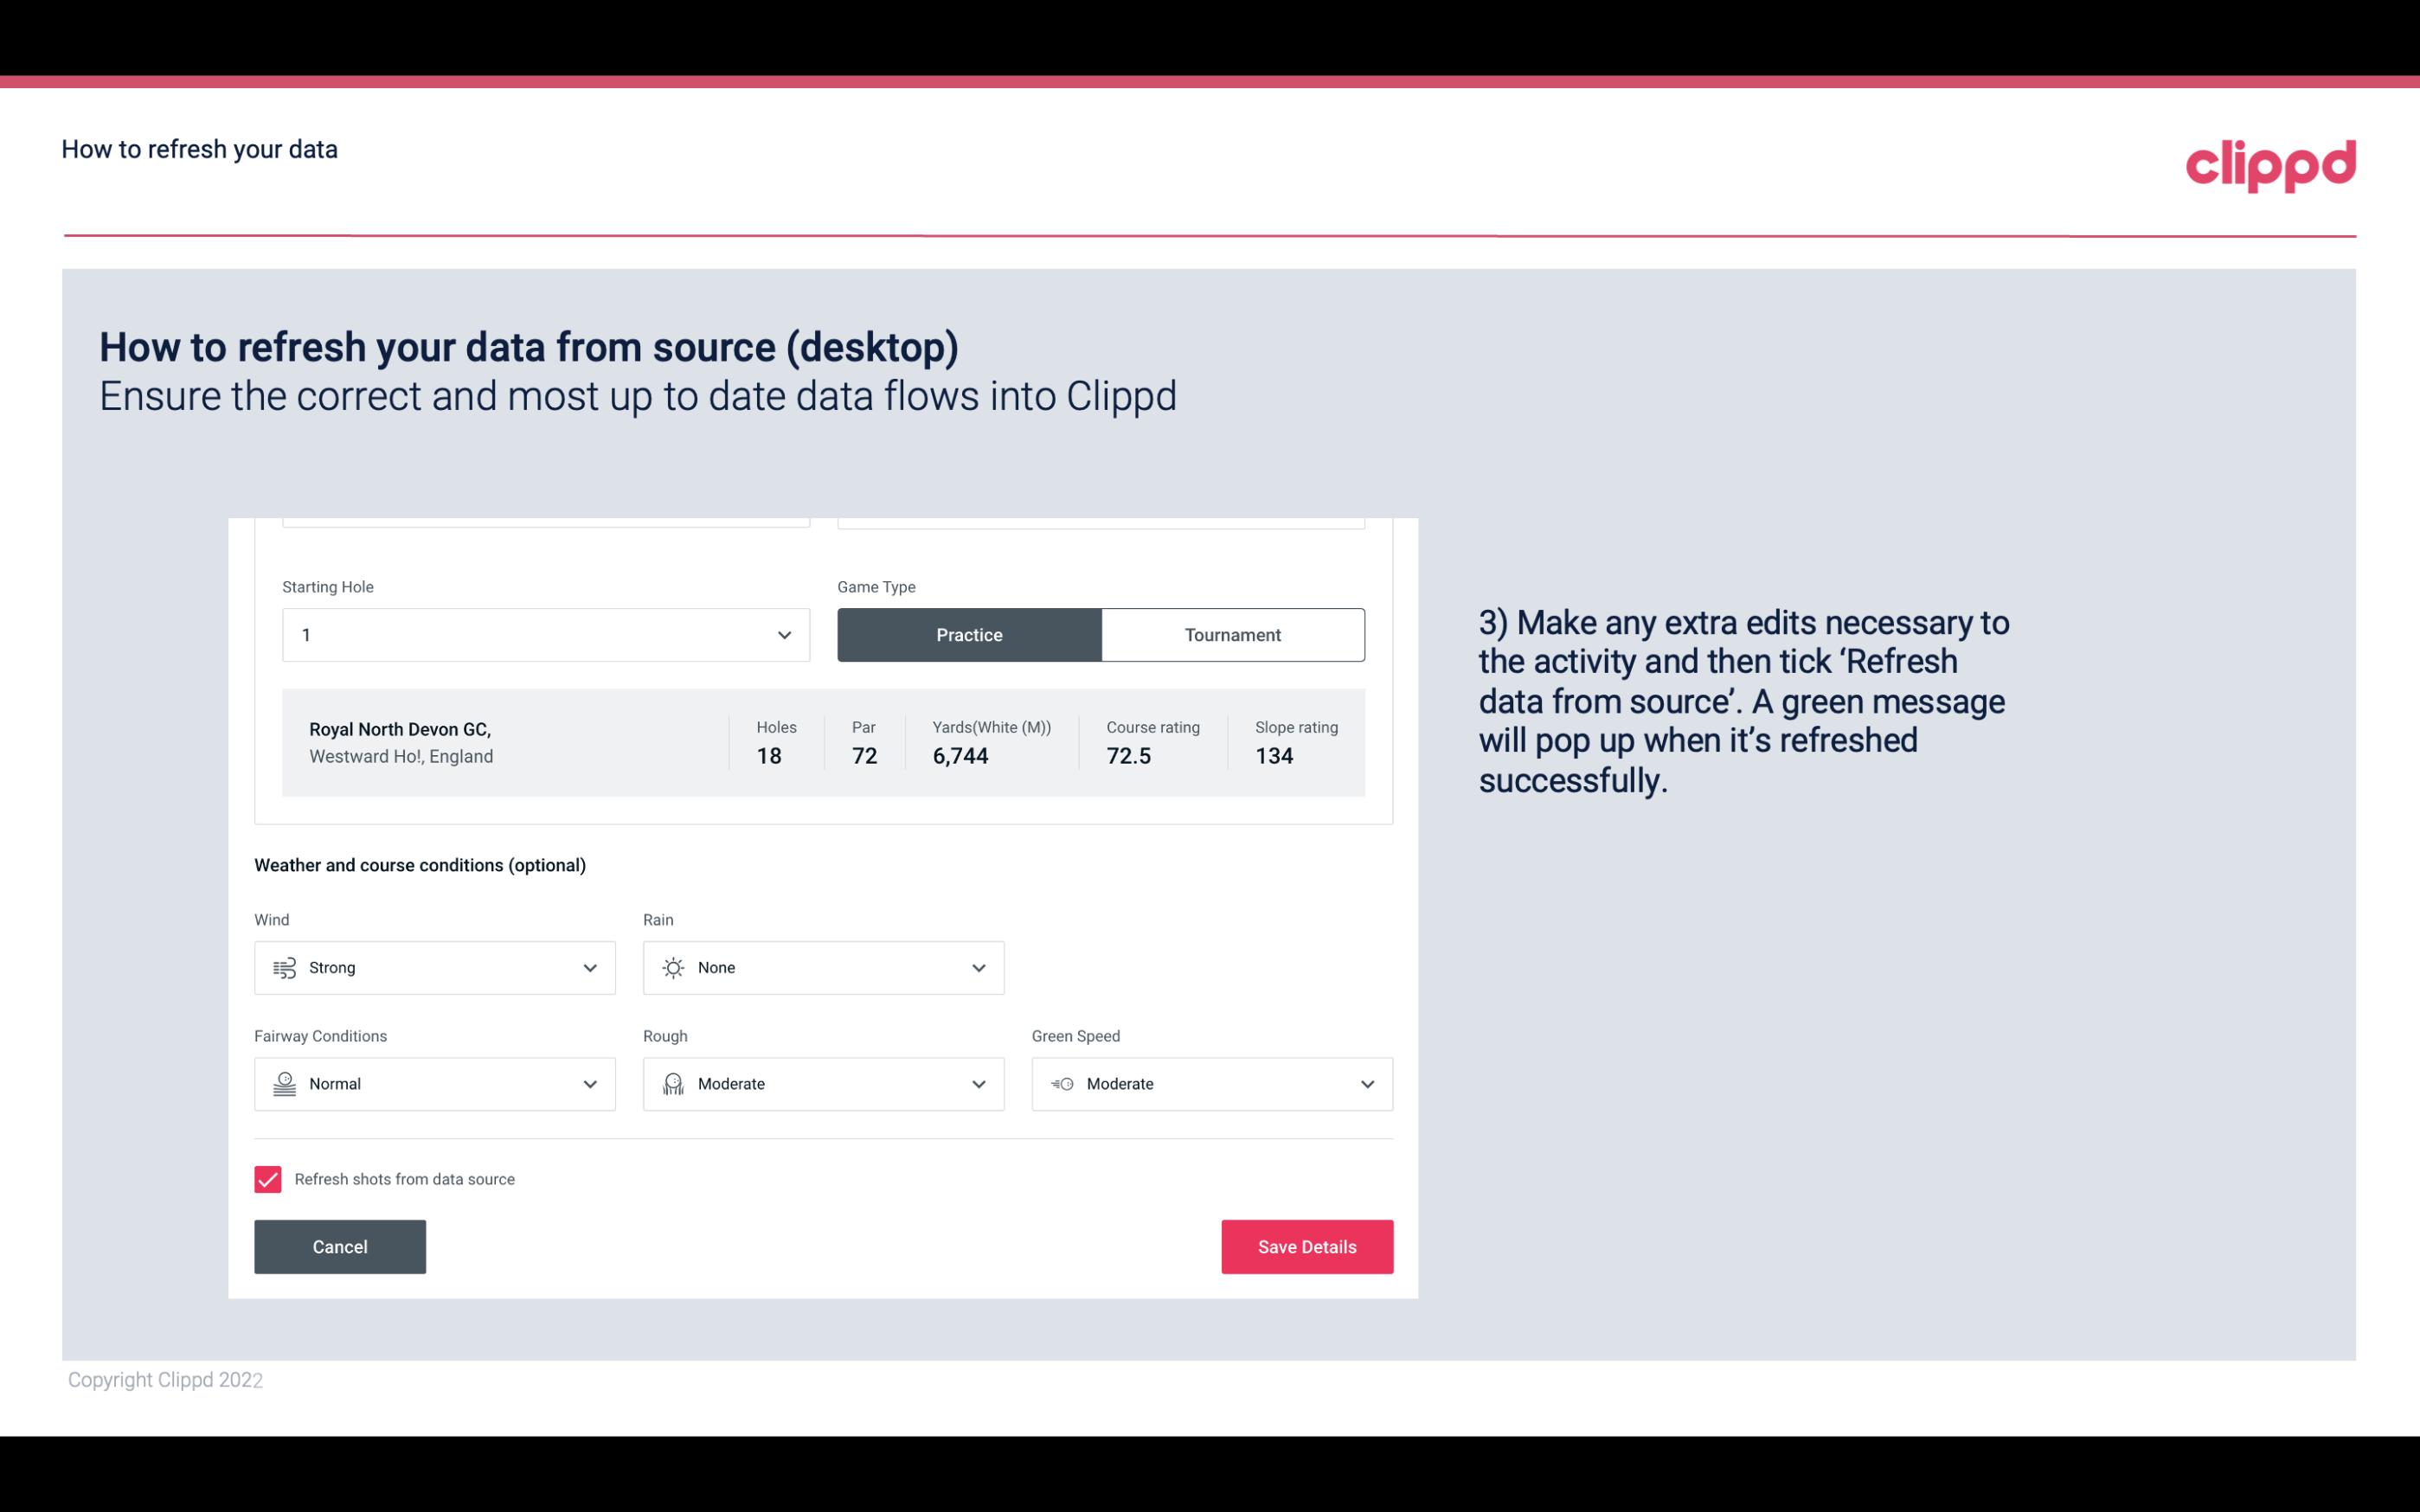The width and height of the screenshot is (2420, 1512).
Task: Click the starting hole dropdown arrow icon
Action: (x=782, y=634)
